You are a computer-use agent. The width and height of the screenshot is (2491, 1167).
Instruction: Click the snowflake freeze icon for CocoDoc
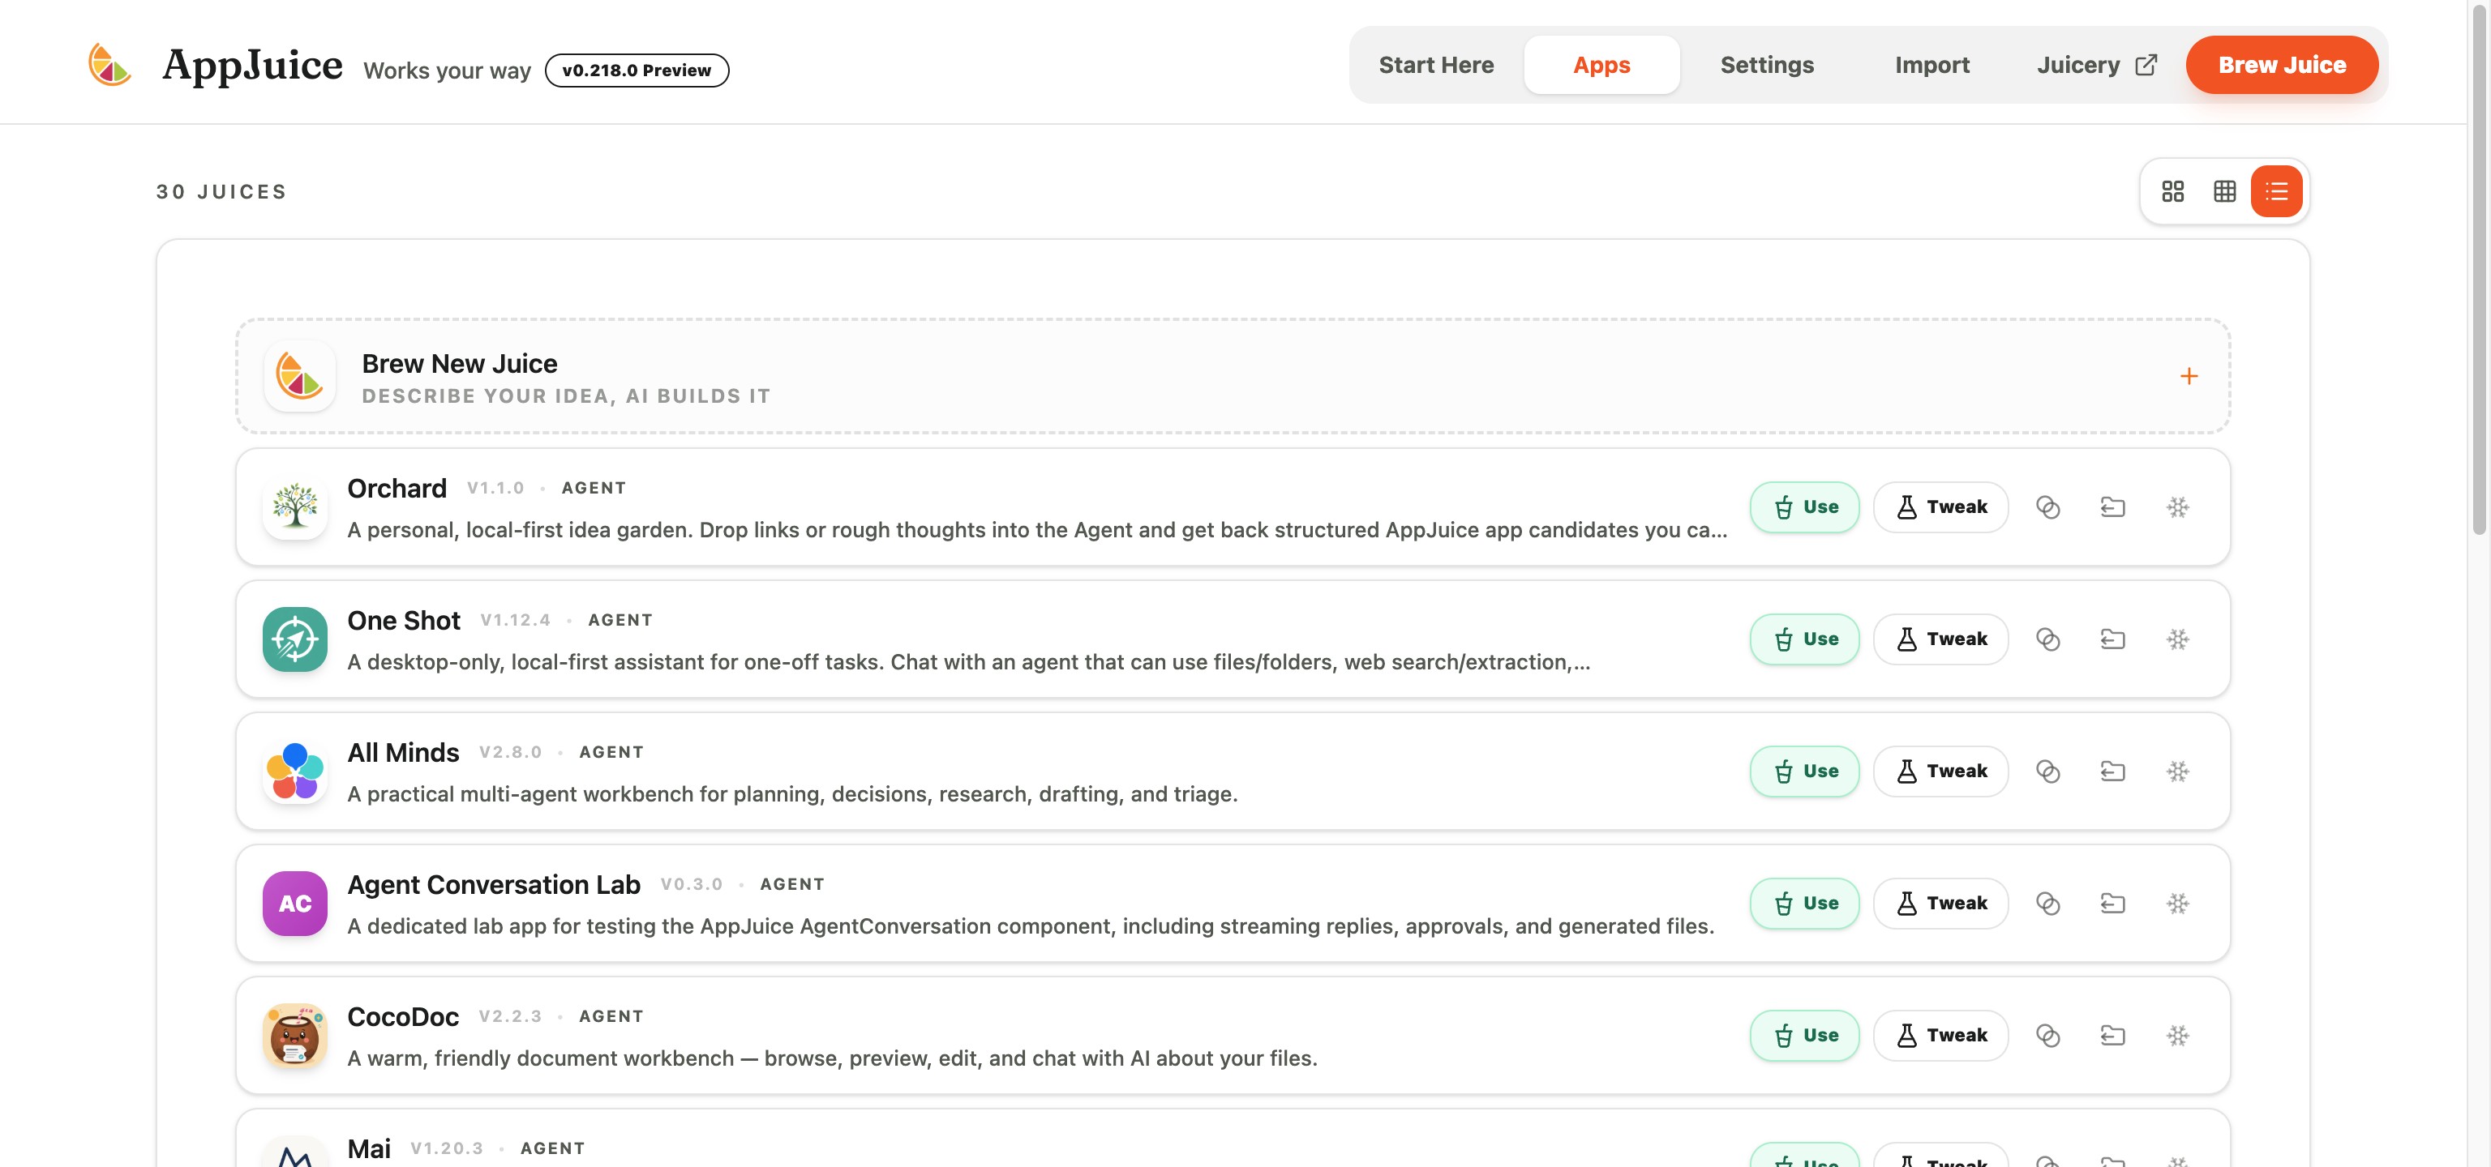click(x=2176, y=1036)
